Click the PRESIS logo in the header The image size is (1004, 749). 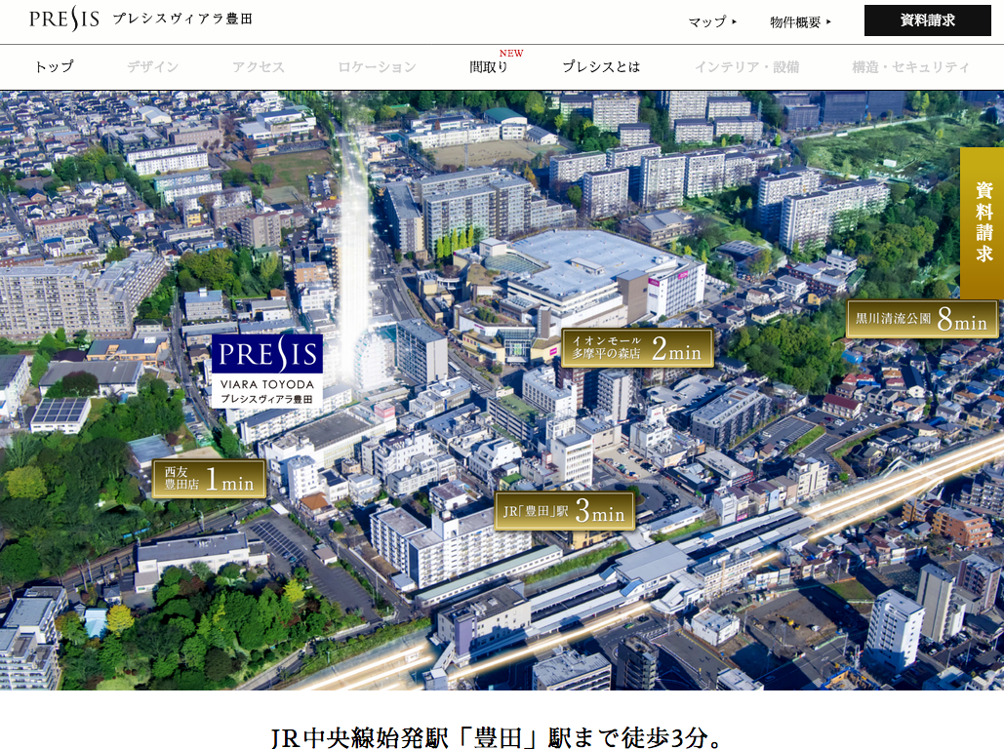coord(64,20)
